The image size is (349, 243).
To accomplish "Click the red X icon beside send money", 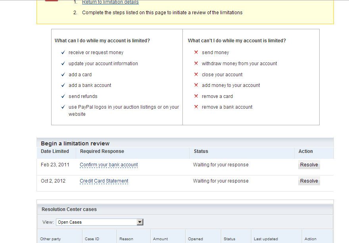I will pyautogui.click(x=196, y=53).
